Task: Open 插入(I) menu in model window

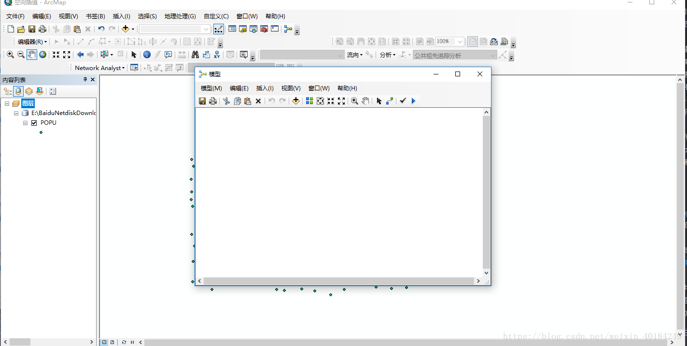Action: pos(265,88)
